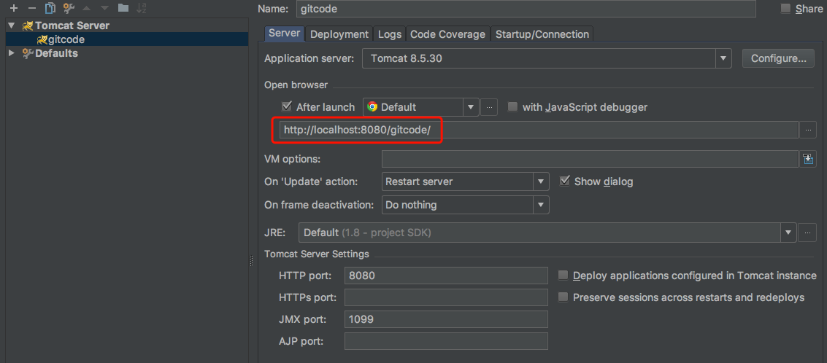Click the localhost:8080/gitcode URL field
The image size is (827, 363).
pyautogui.click(x=539, y=130)
